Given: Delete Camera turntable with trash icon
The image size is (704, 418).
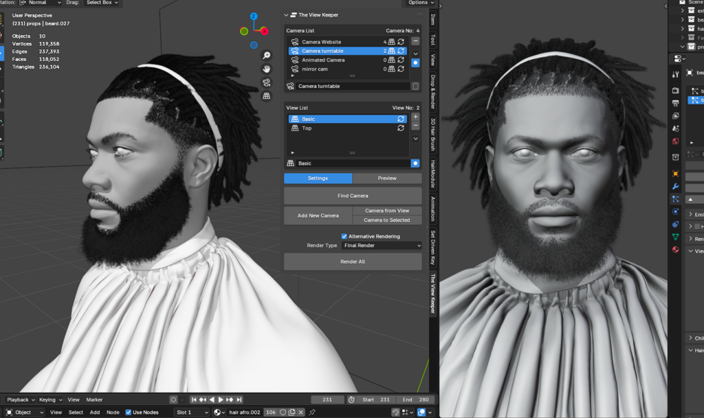Looking at the screenshot, I should coord(416,86).
